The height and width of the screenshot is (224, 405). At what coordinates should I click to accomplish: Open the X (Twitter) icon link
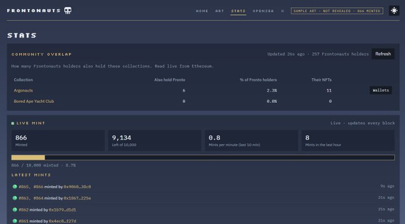[x=282, y=11]
